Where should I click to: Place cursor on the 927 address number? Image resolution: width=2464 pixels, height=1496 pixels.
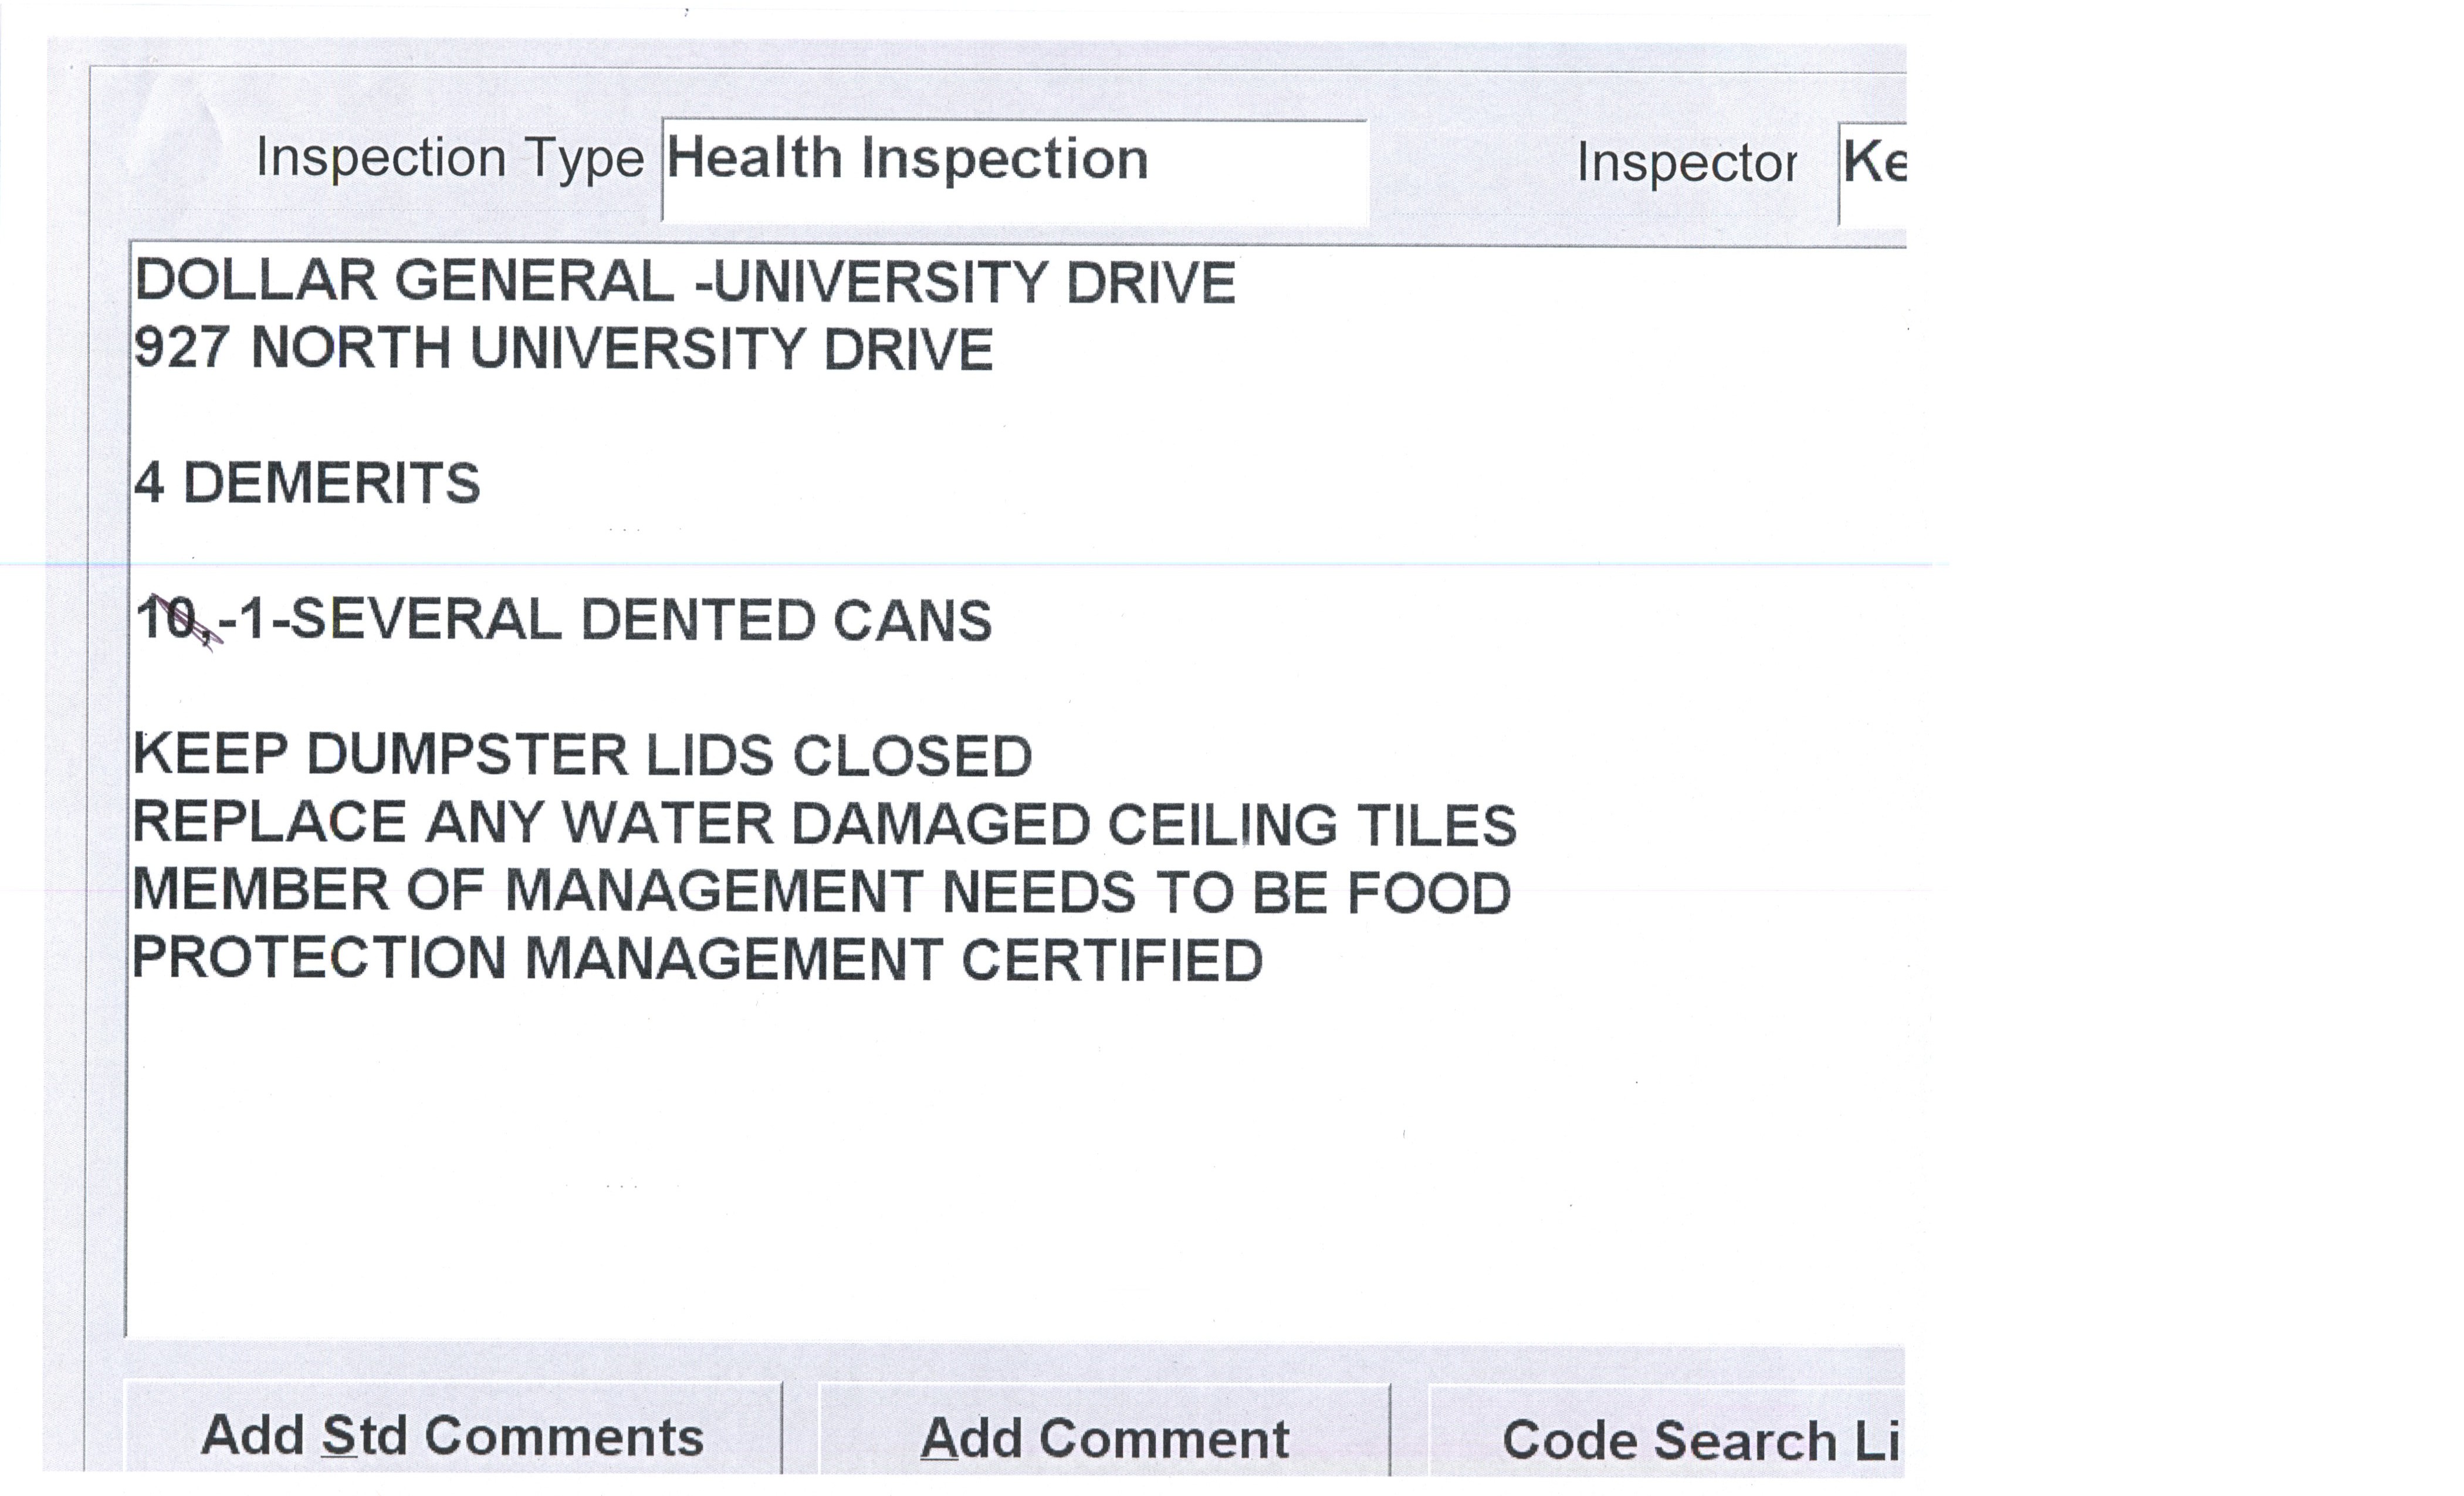181,348
